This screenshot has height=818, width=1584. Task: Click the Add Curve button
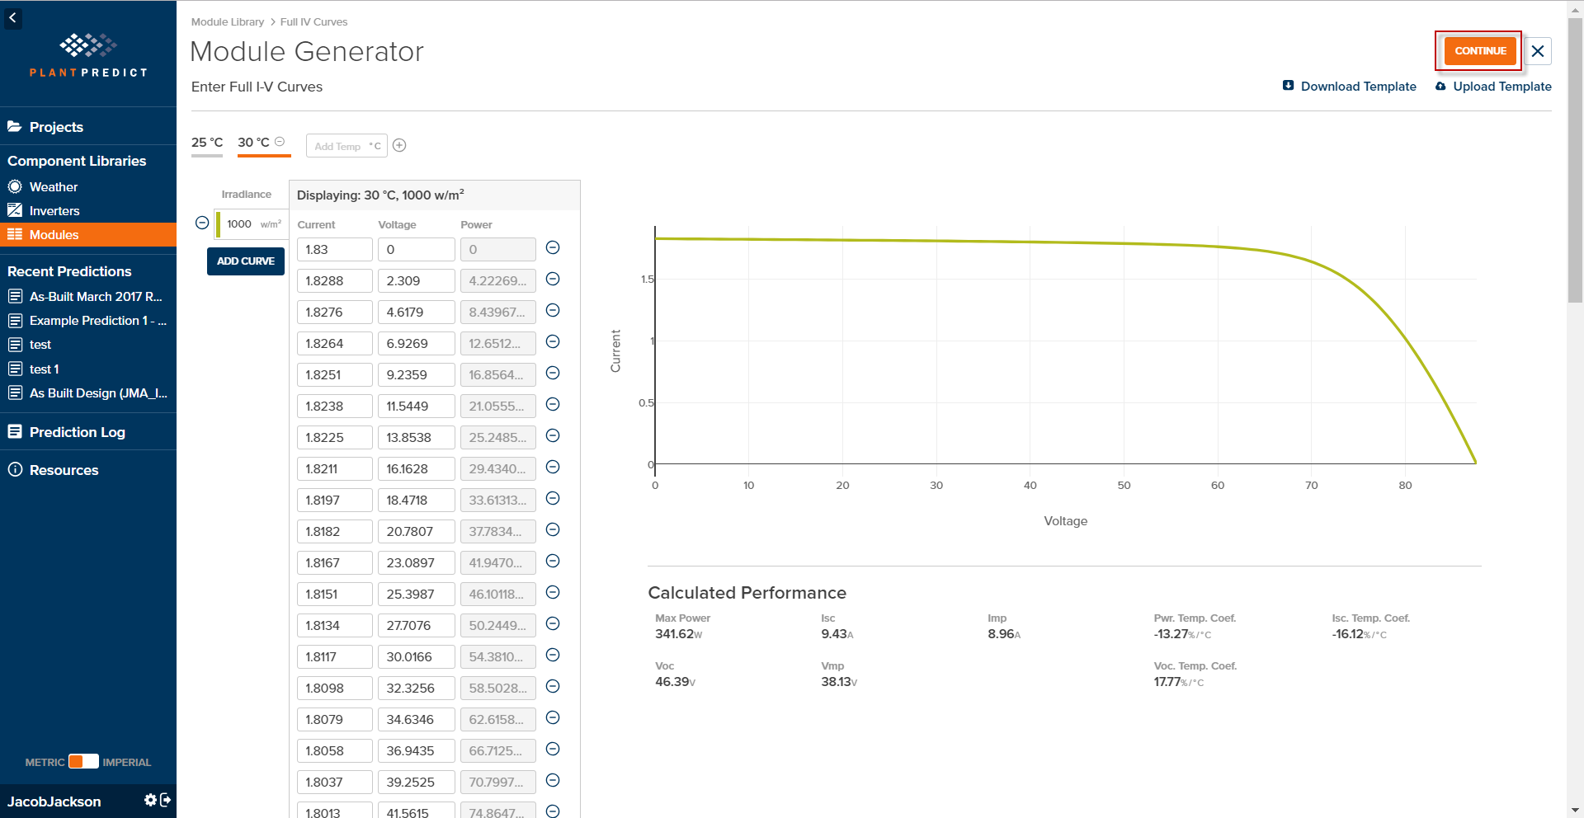click(x=246, y=261)
